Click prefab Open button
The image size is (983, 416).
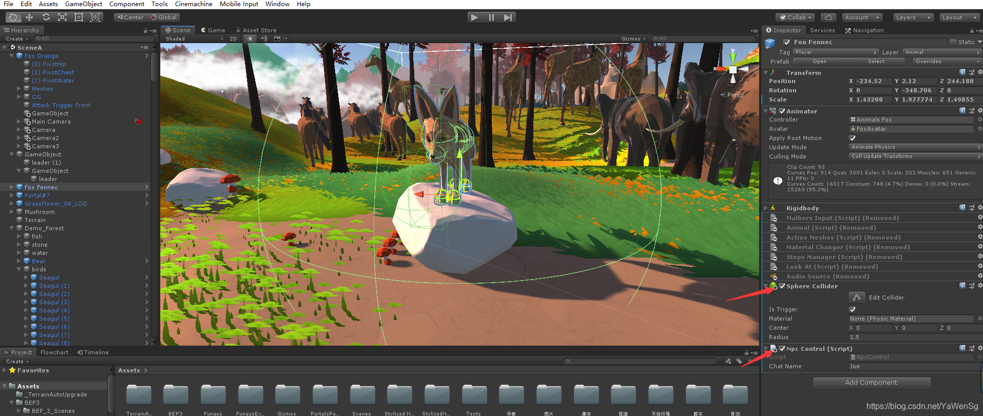click(819, 62)
